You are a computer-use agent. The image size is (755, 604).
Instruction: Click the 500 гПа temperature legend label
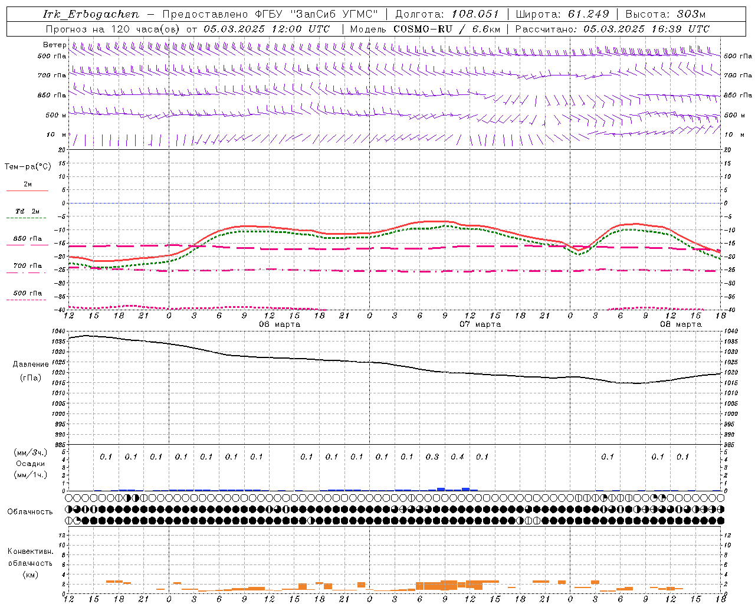point(28,293)
